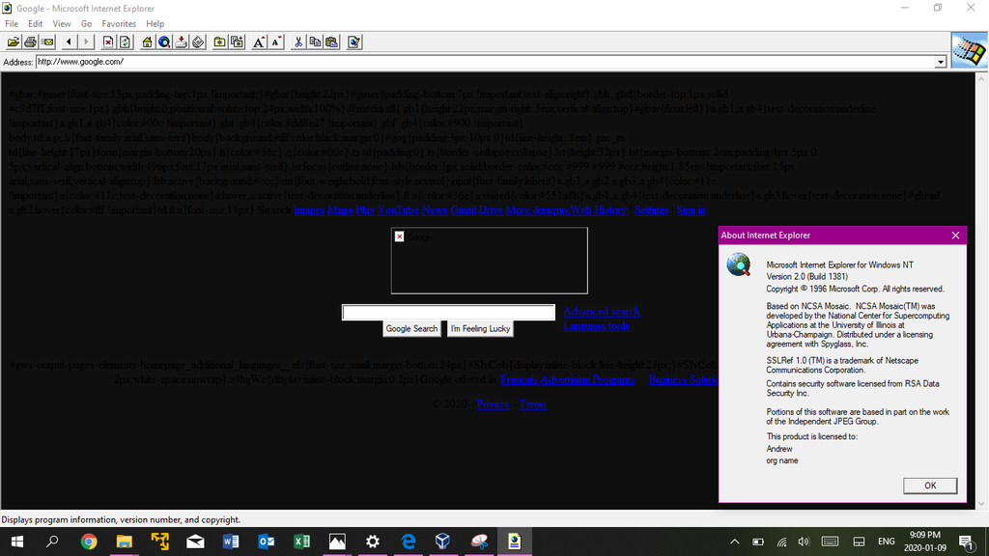
Task: Open the Advanced search link
Action: pos(601,312)
